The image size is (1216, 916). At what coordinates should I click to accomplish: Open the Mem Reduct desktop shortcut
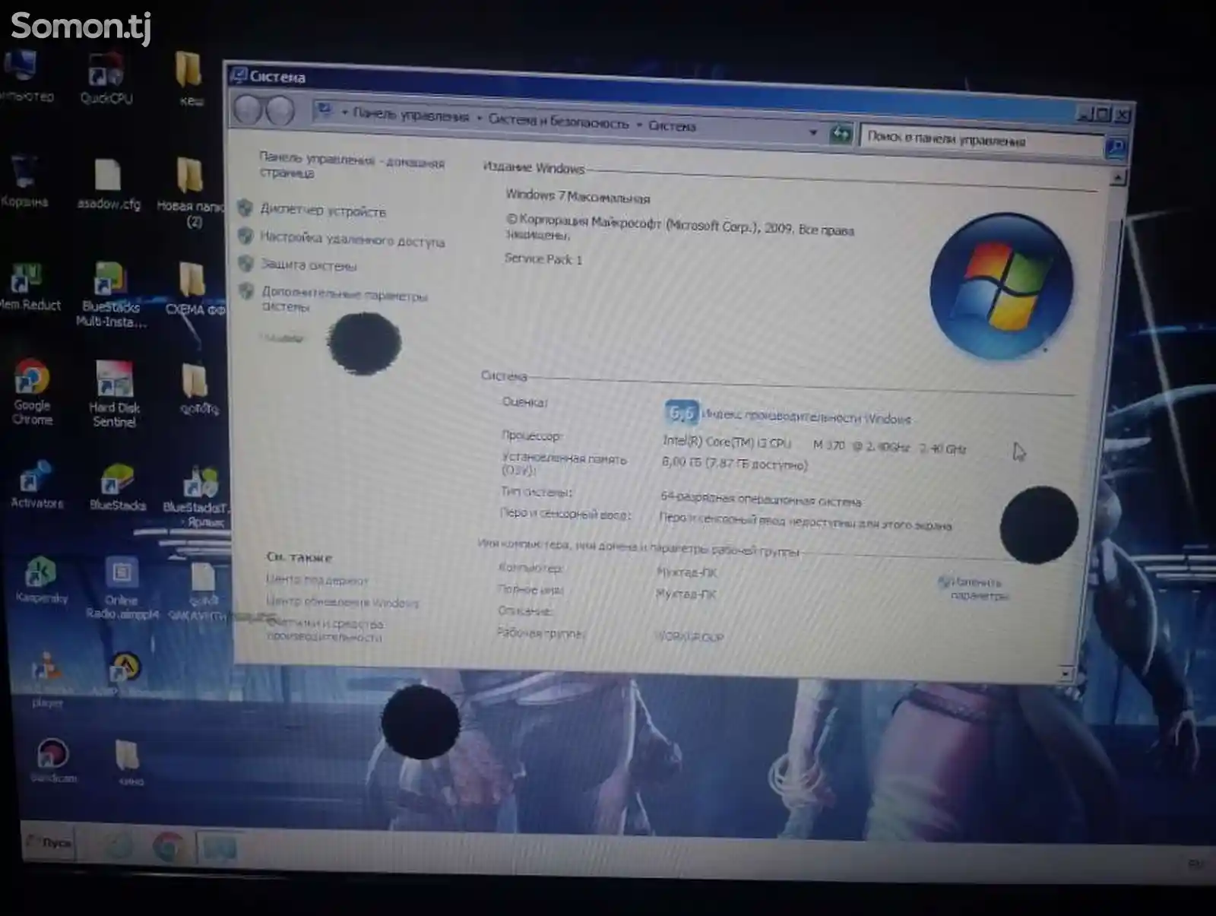pyautogui.click(x=29, y=286)
